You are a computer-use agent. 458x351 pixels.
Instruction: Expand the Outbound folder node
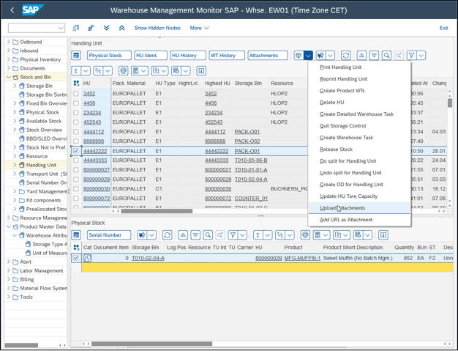[x=9, y=42]
